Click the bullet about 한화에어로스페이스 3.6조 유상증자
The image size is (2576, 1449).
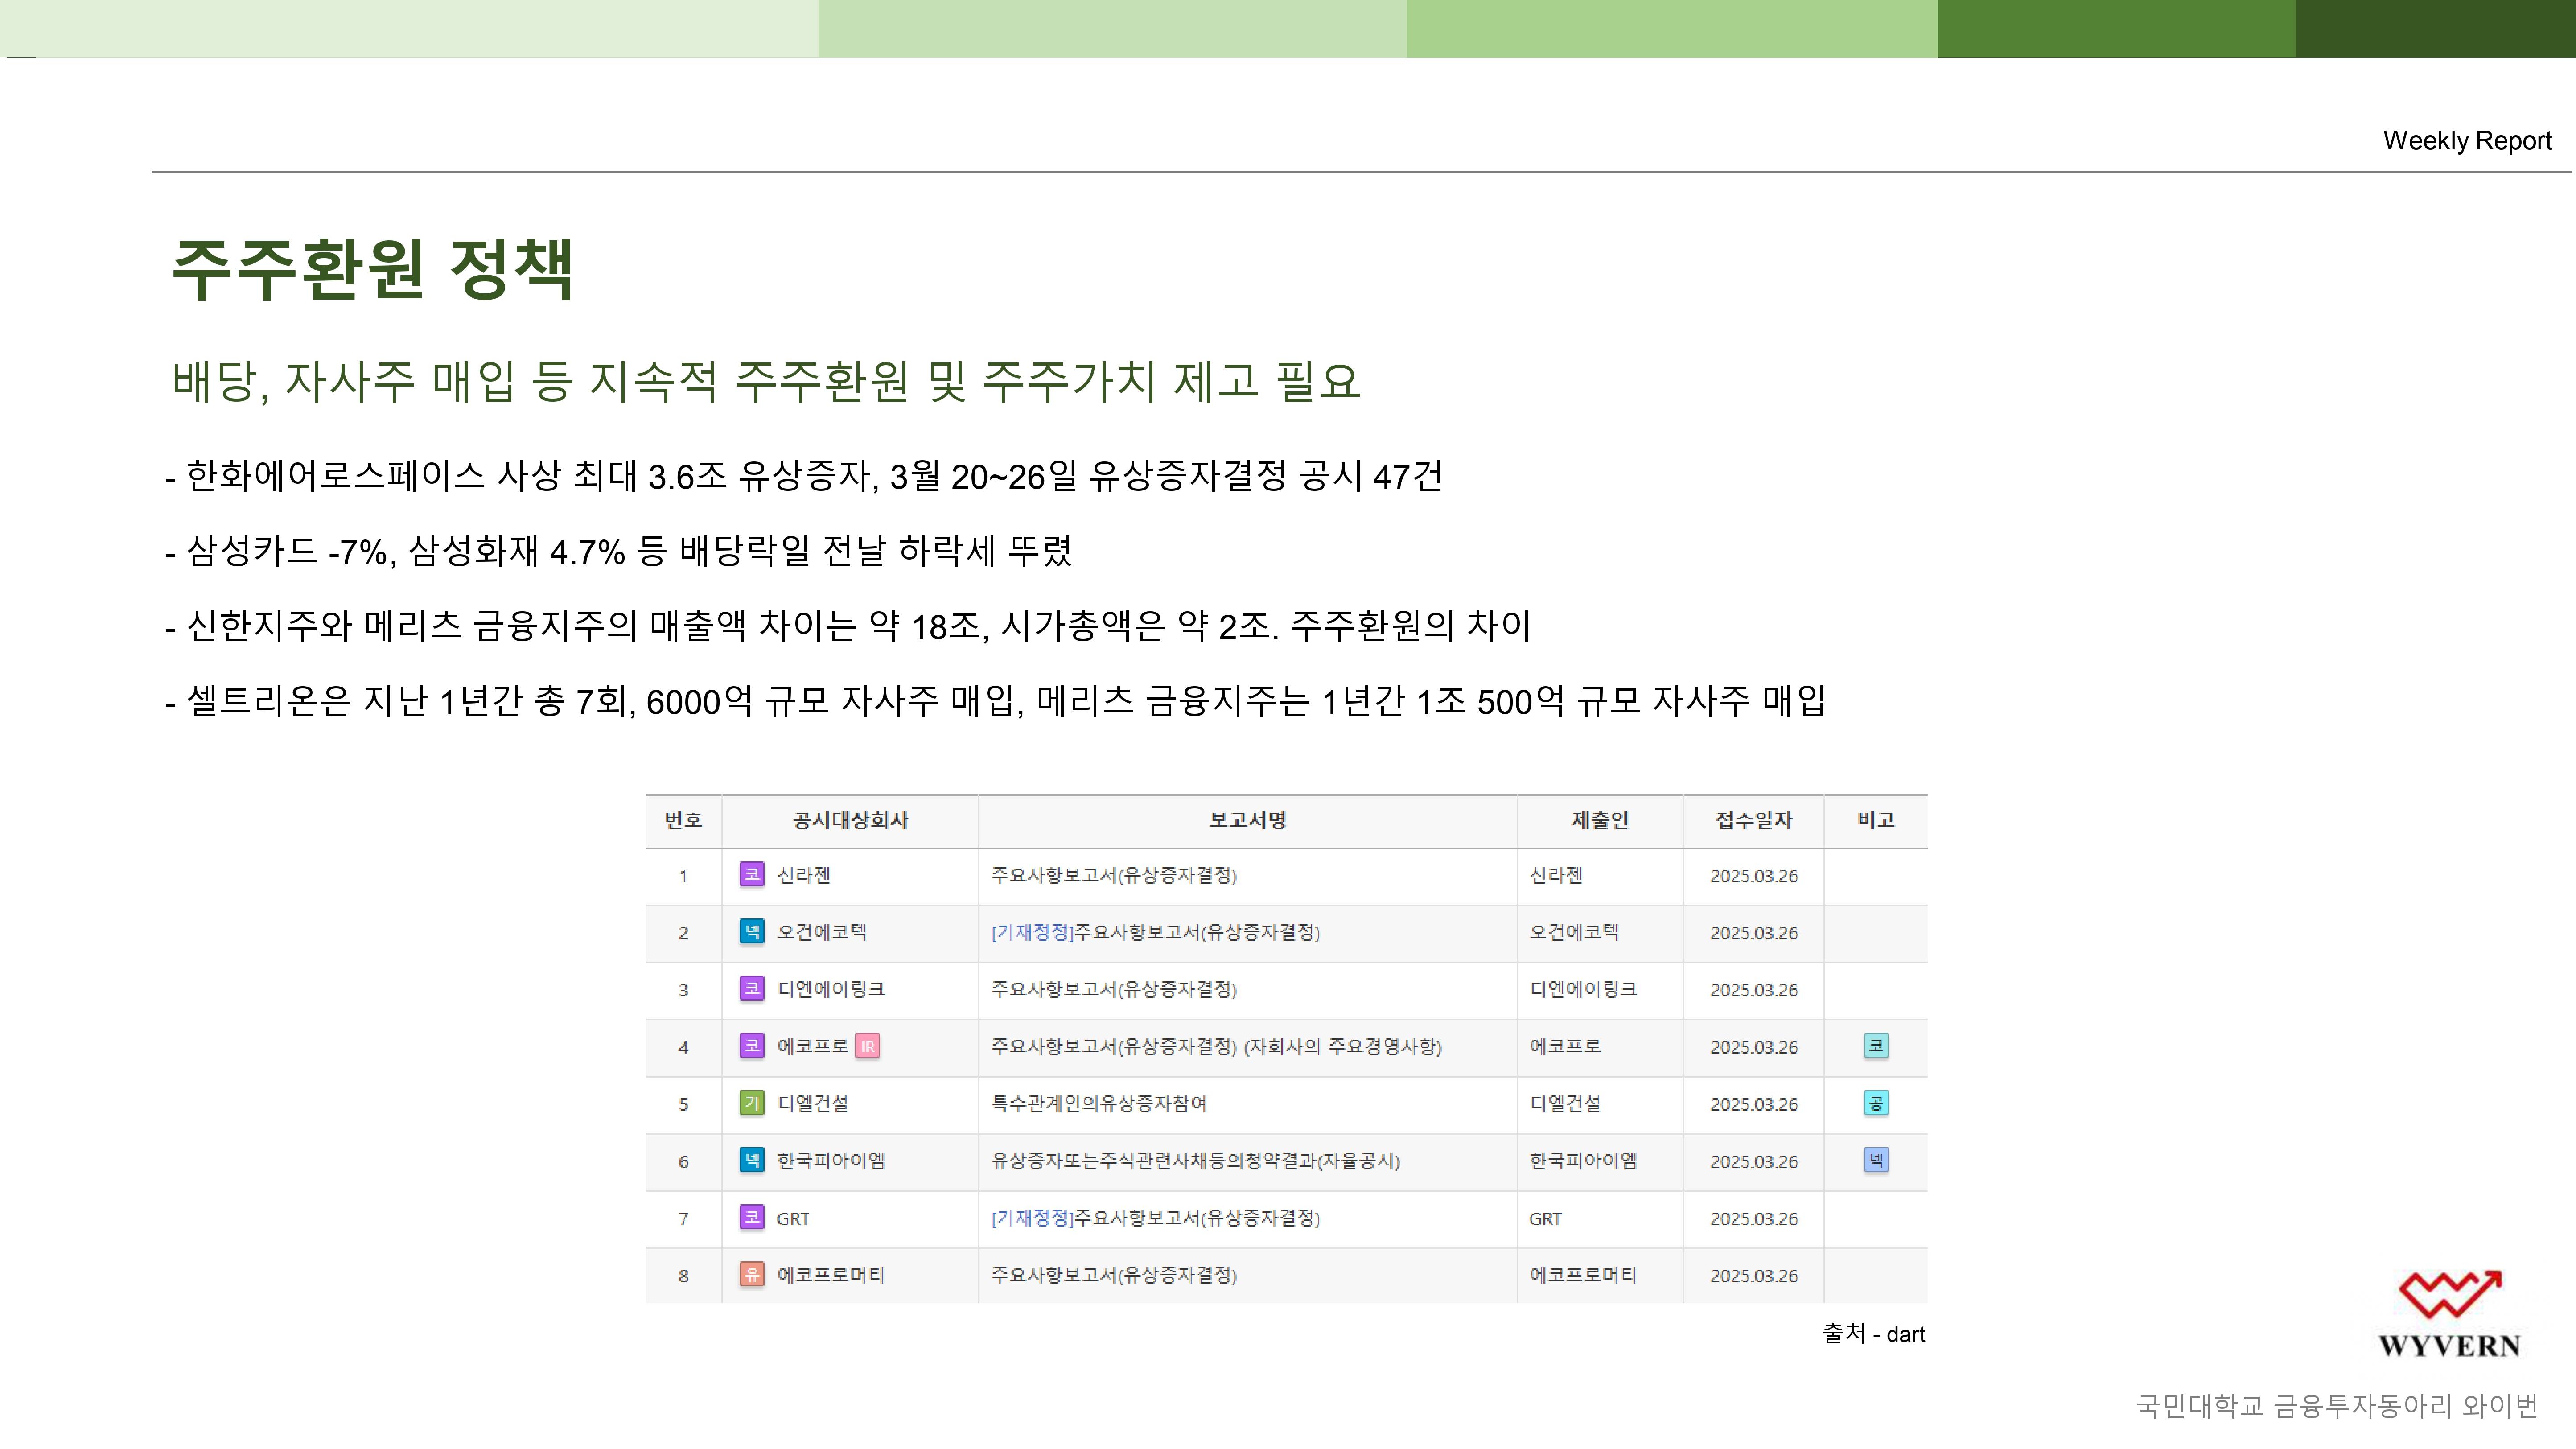pyautogui.click(x=804, y=476)
